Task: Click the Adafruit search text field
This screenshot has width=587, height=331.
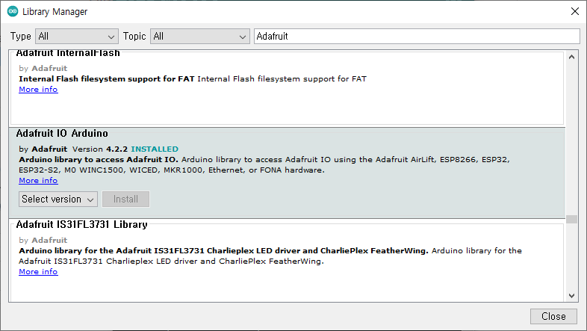Action: click(x=417, y=37)
